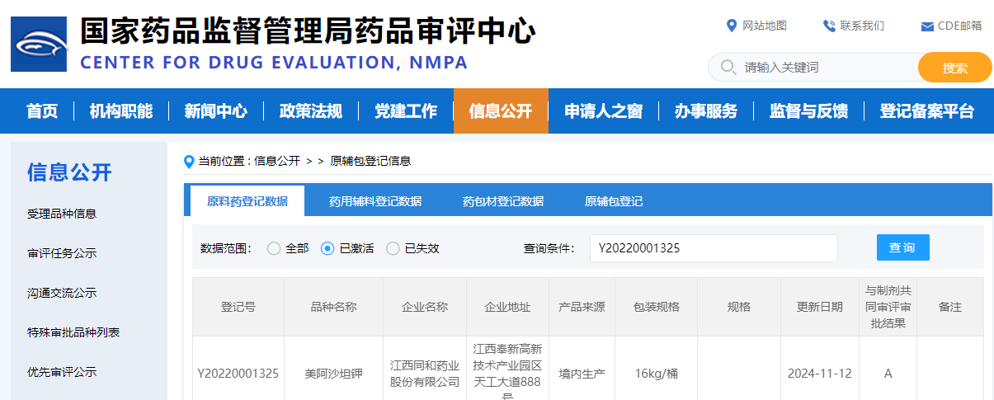The width and height of the screenshot is (994, 400).
Task: Click the contact us phone icon
Action: tap(829, 26)
